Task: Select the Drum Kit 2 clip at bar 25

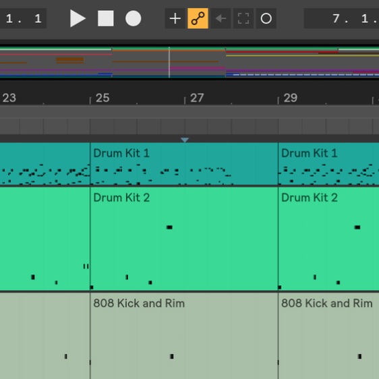Action: coord(184,239)
